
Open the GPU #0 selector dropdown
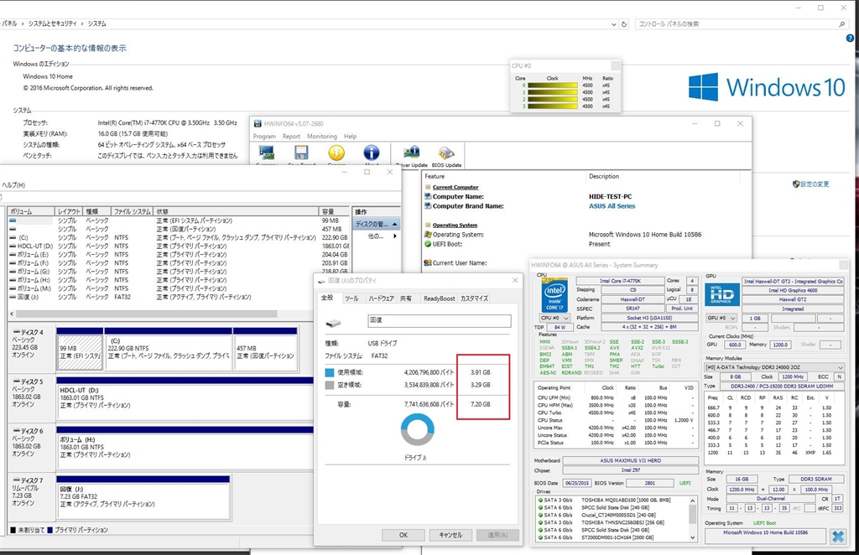[x=721, y=318]
